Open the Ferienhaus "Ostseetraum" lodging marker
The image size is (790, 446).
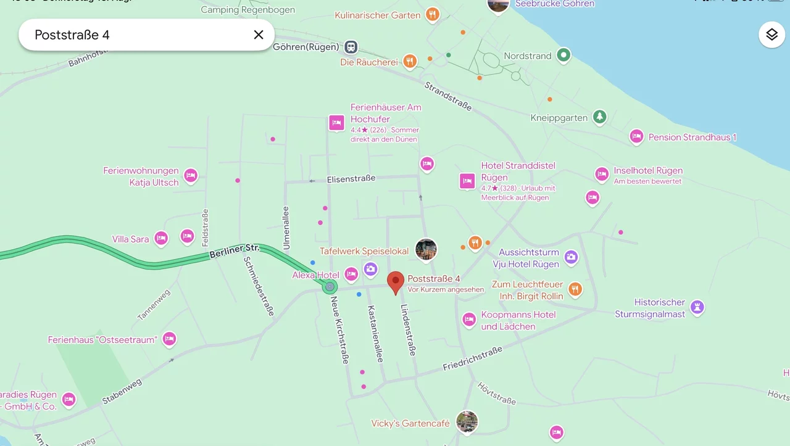coord(169,339)
